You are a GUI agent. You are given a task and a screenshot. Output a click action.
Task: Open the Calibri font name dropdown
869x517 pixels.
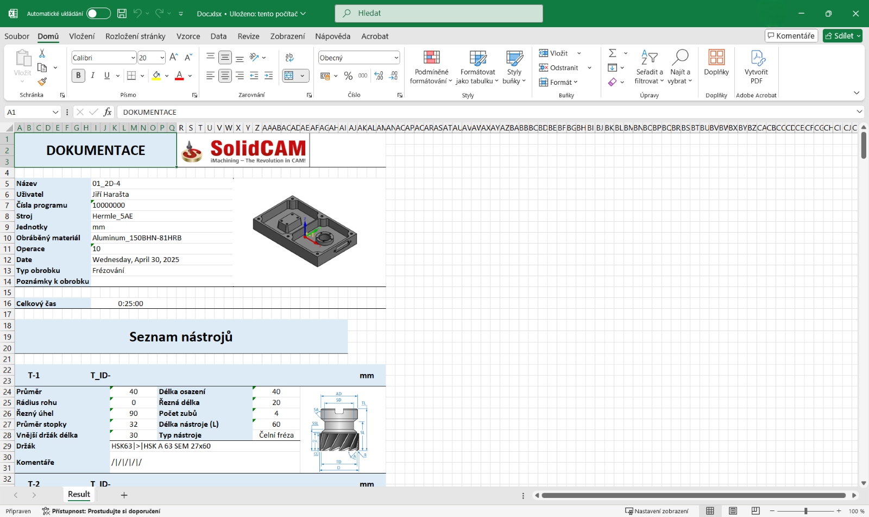(133, 58)
